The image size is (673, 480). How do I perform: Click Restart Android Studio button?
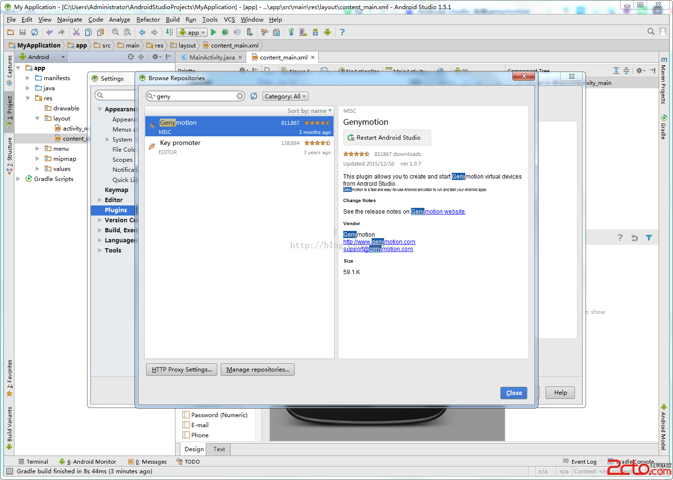tap(387, 138)
